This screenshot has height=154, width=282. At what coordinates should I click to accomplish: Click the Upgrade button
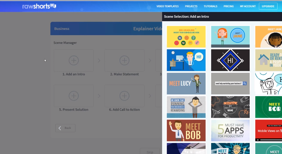(268, 6)
